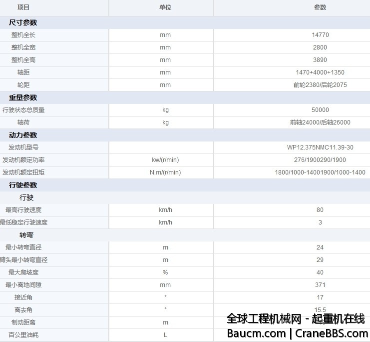
Task: Click the 14770 value cell
Action: click(320, 35)
